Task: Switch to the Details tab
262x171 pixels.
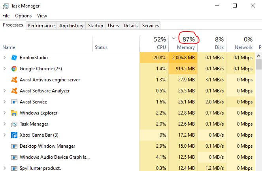Action: [x=130, y=26]
